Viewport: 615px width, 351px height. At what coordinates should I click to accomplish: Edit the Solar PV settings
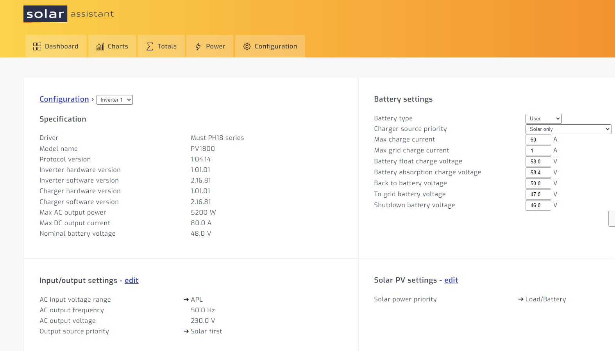[x=451, y=280]
